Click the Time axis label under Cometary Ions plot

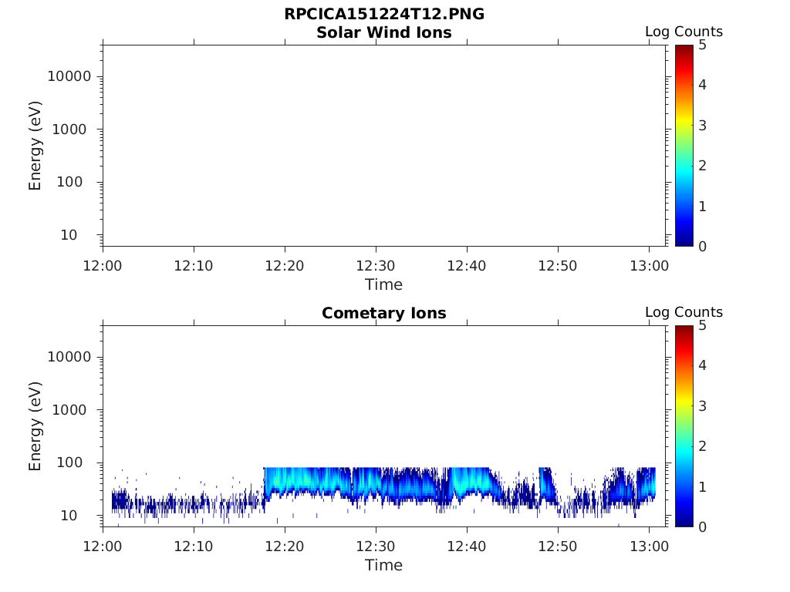coord(384,565)
